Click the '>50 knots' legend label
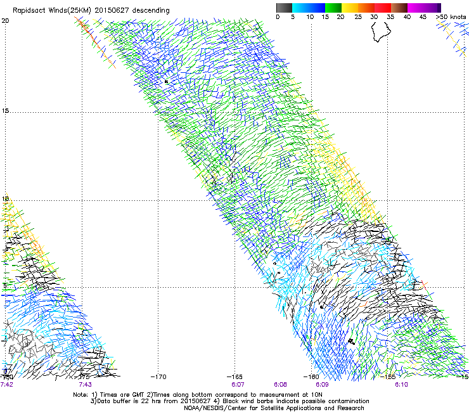Screen dimensions: 469x412 tap(451, 17)
